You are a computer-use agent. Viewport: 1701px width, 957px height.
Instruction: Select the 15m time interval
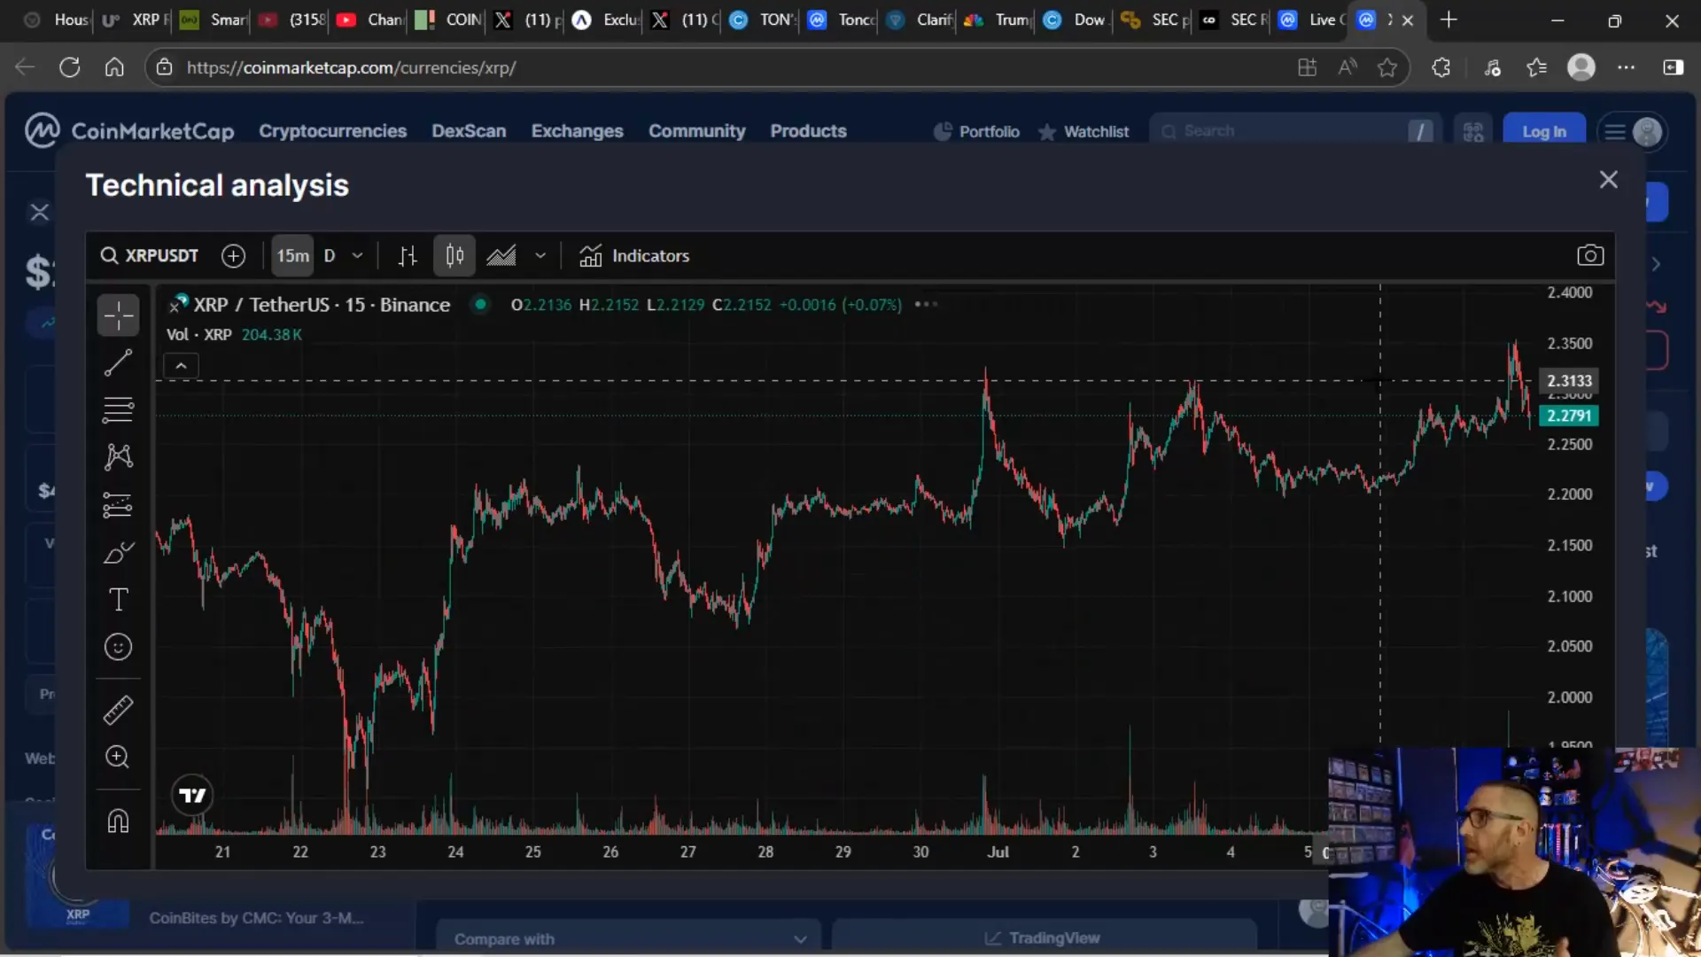pos(292,256)
